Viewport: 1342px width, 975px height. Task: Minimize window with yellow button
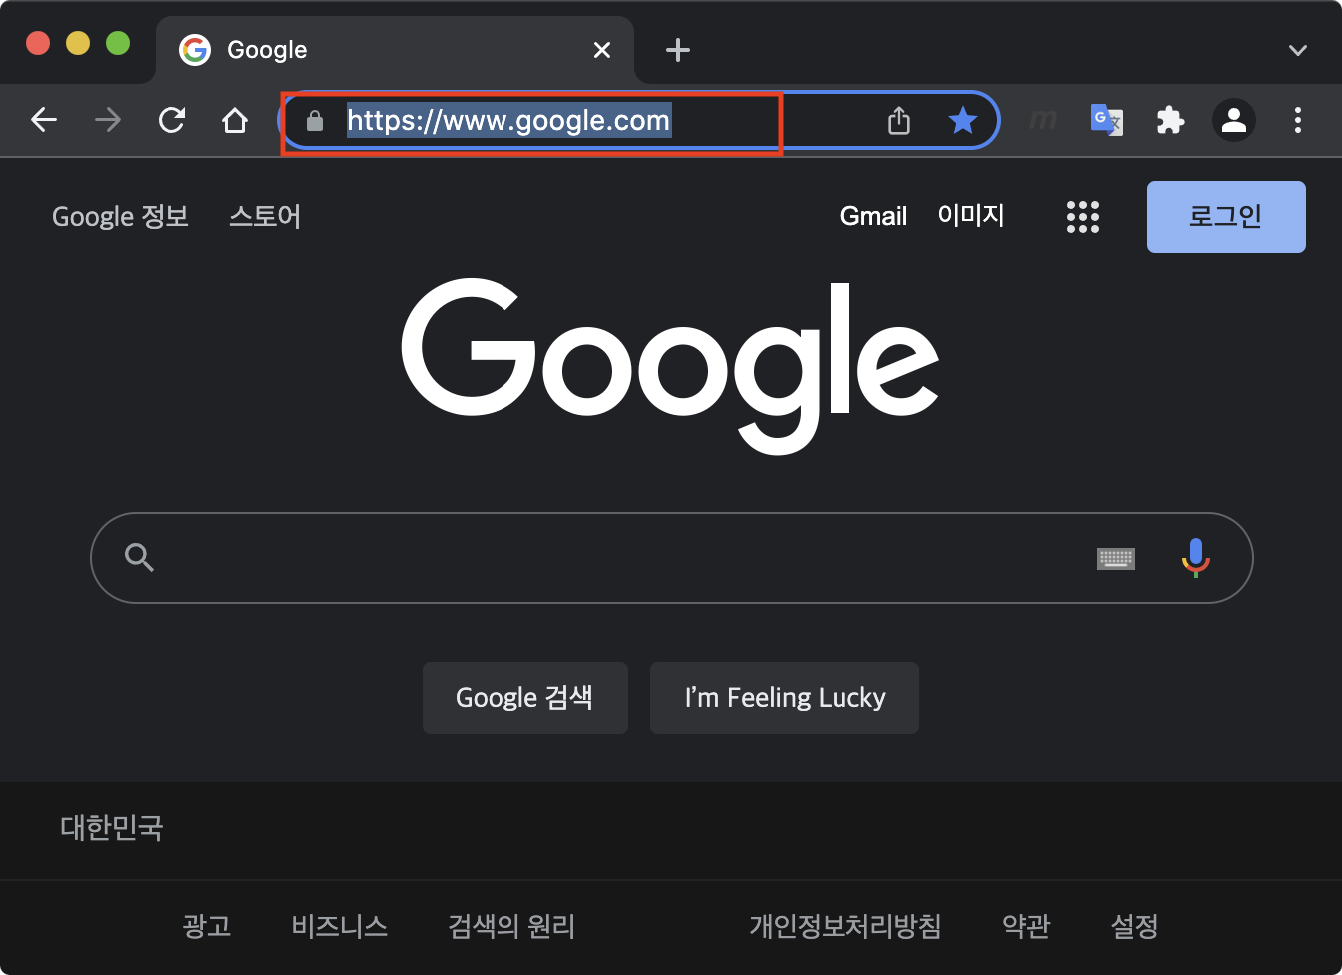(x=78, y=43)
